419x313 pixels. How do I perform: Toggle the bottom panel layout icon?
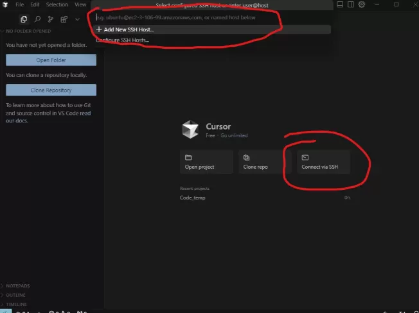click(x=340, y=4)
